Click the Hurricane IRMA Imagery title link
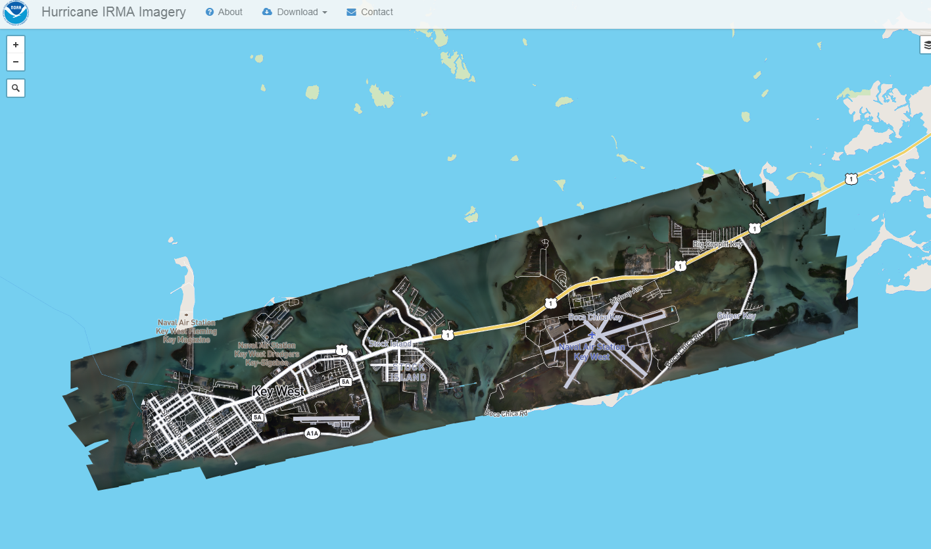The image size is (931, 549). 114,12
